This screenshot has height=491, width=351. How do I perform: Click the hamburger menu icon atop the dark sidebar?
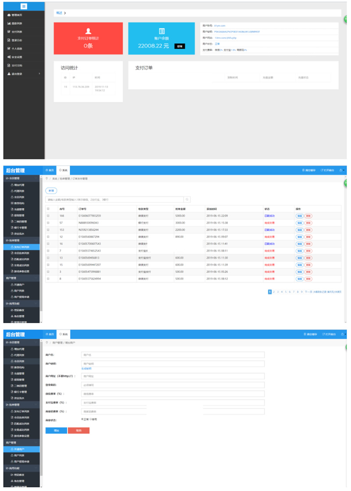point(24,6)
